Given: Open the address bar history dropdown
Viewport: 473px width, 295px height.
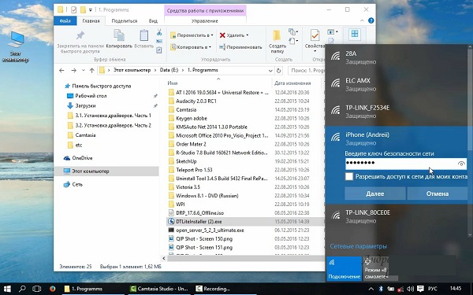Looking at the screenshot, I should tap(270, 71).
